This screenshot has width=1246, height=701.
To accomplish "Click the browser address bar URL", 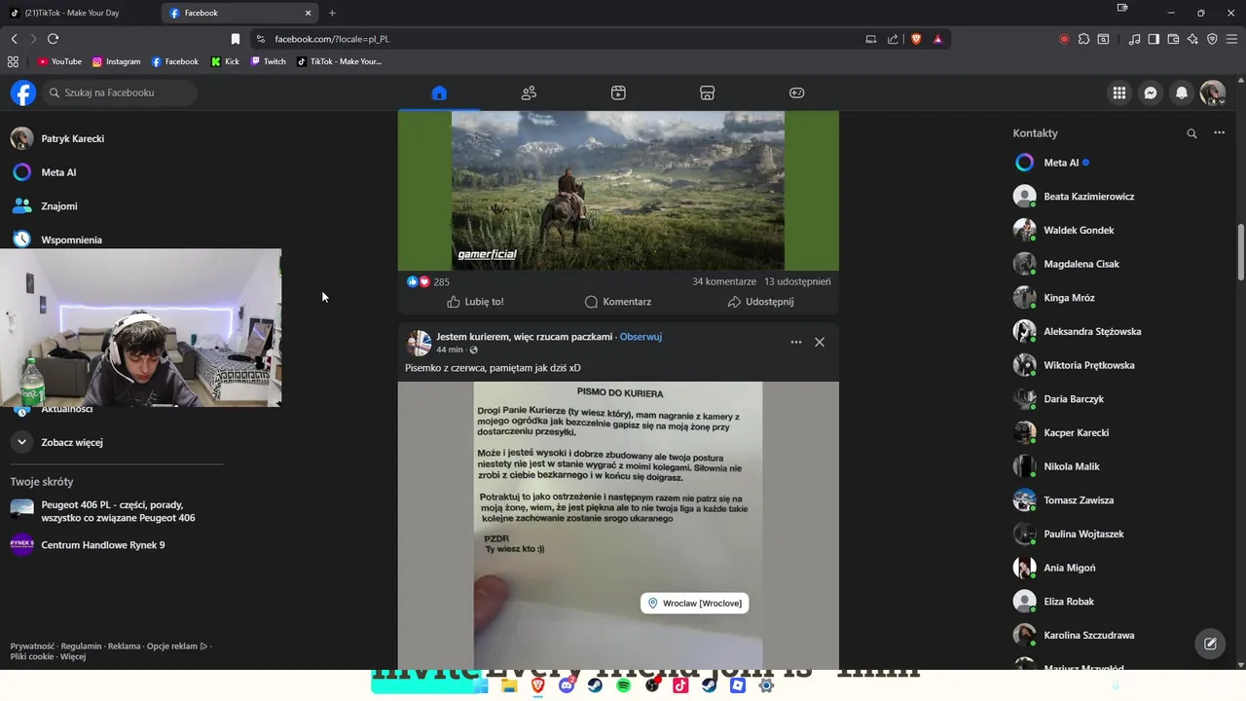I will [x=332, y=39].
